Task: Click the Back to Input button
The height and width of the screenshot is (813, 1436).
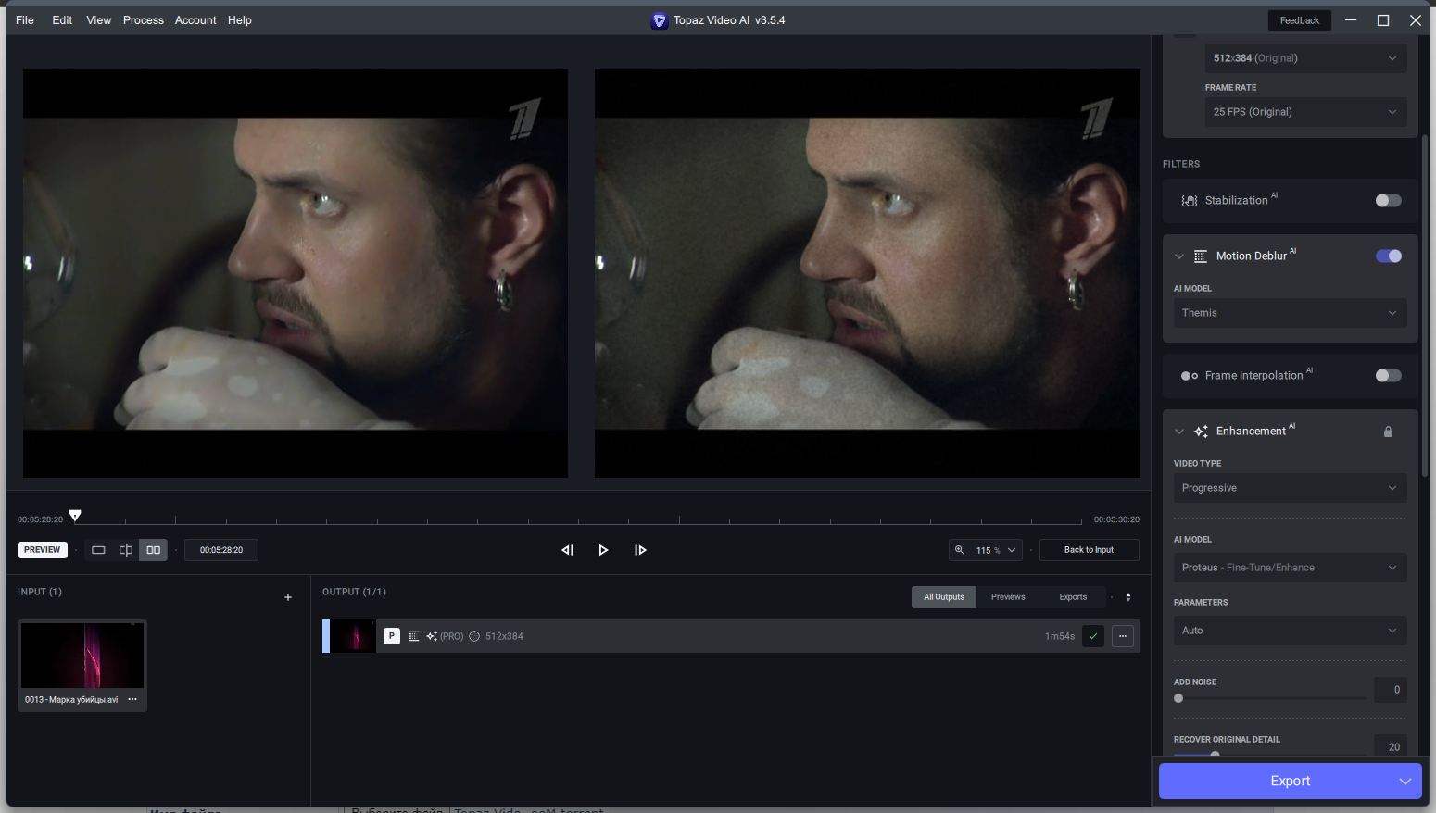Action: (x=1089, y=550)
